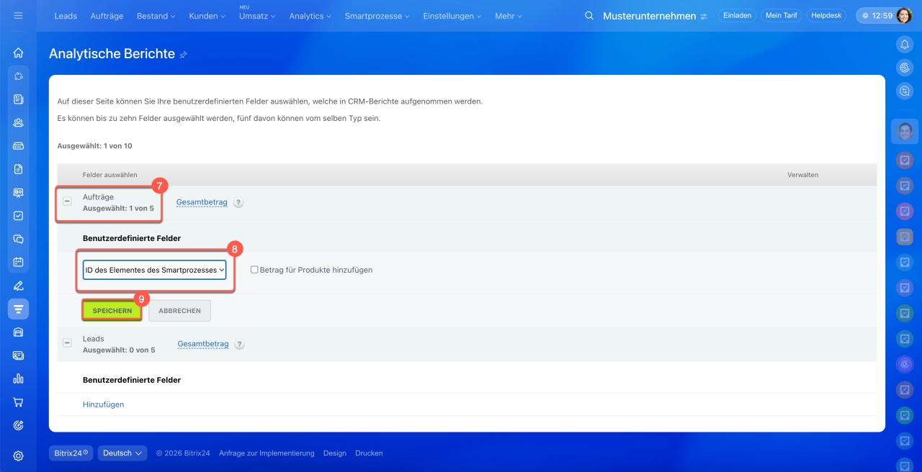Open the Deutsch language dropdown

click(x=122, y=453)
